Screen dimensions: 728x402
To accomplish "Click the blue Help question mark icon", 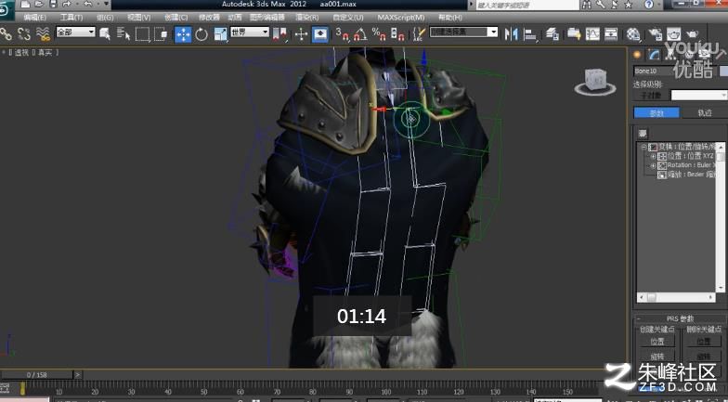I will click(648, 5).
